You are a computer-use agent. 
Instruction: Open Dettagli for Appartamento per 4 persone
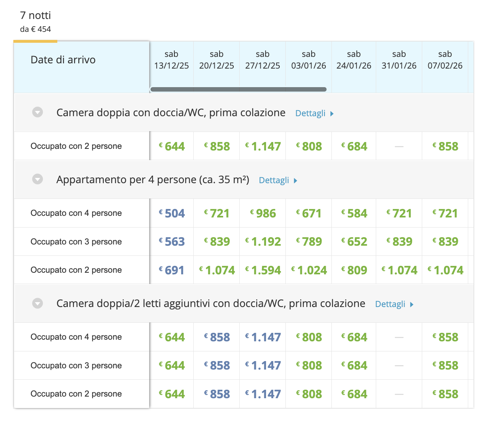[x=278, y=180]
